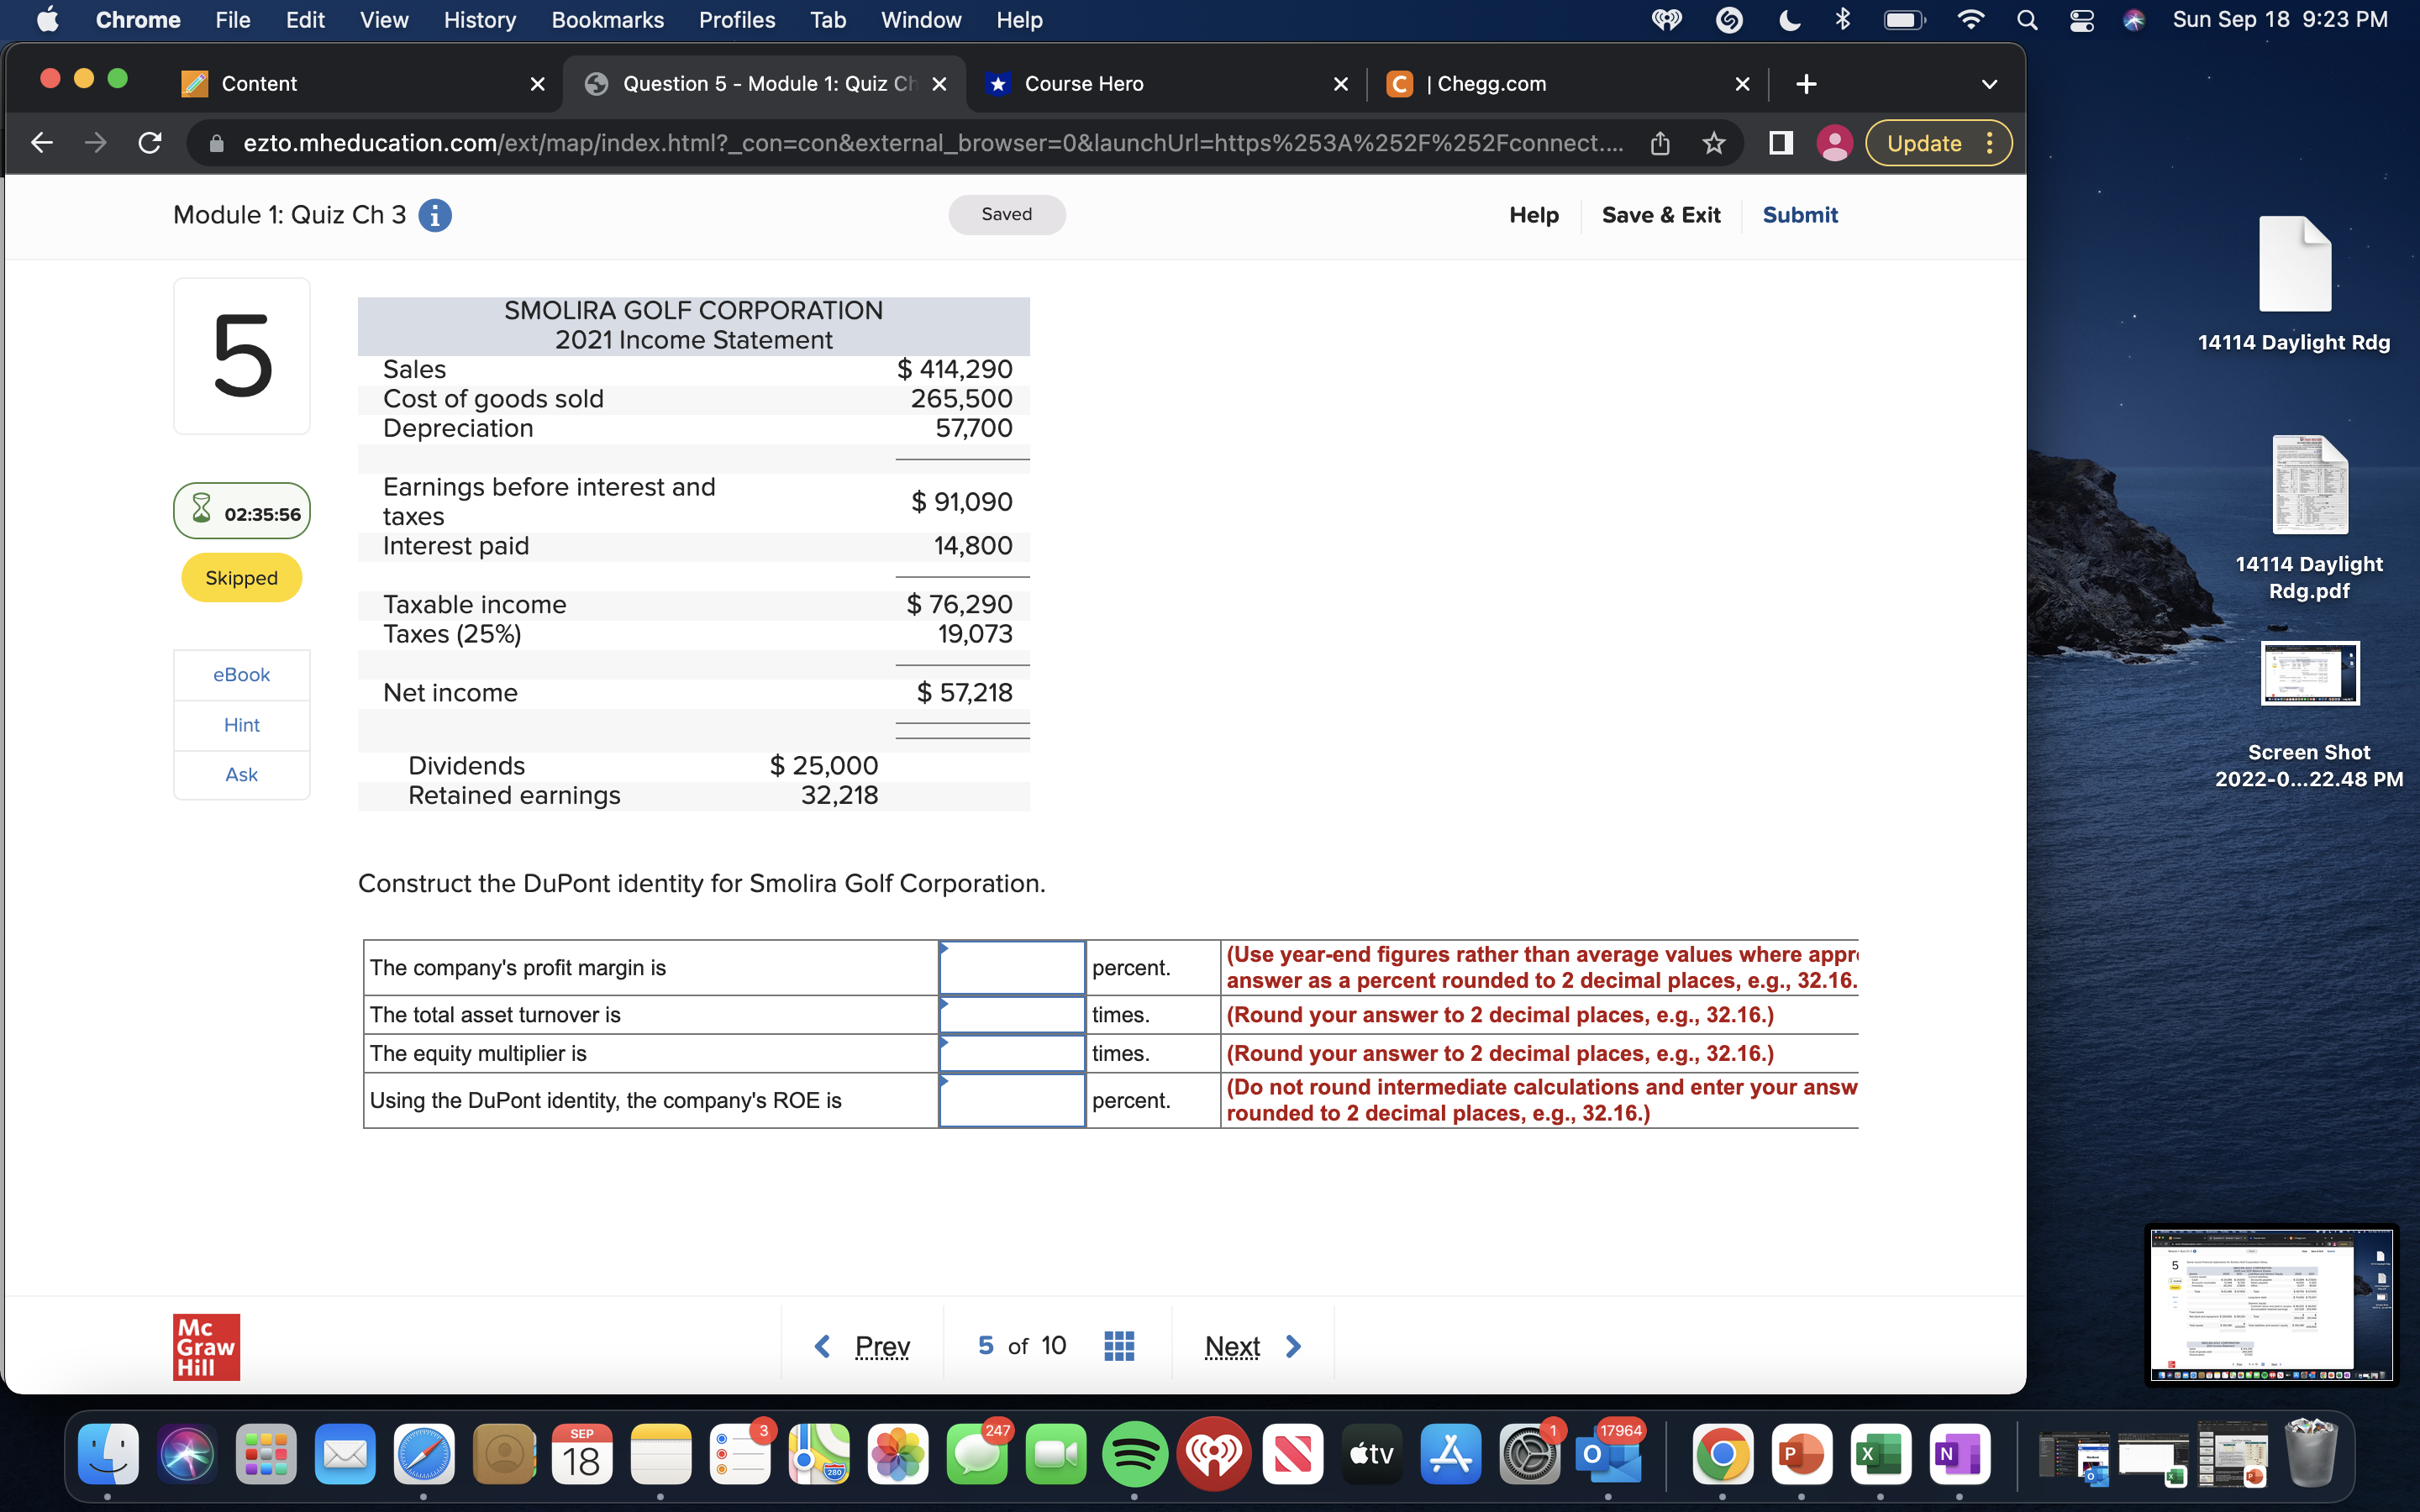Image resolution: width=2420 pixels, height=1512 pixels.
Task: Click the page reload icon
Action: click(x=150, y=143)
